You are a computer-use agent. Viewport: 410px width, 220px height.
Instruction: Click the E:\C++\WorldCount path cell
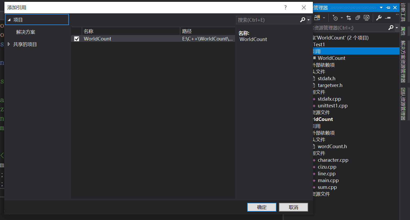point(207,39)
